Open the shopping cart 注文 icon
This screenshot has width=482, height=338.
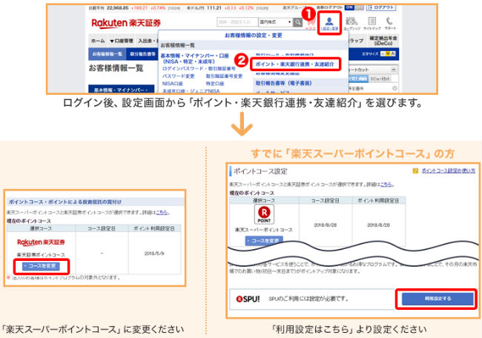coord(311,24)
